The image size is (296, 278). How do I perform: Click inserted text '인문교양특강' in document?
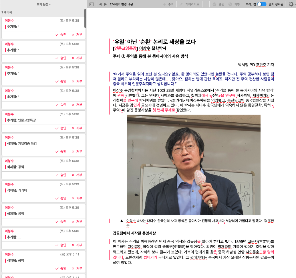[x=125, y=48]
